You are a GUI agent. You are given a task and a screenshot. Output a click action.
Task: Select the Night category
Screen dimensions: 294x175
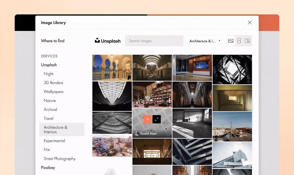coord(48,74)
